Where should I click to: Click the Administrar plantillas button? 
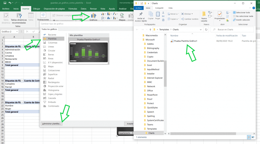(x=51, y=124)
